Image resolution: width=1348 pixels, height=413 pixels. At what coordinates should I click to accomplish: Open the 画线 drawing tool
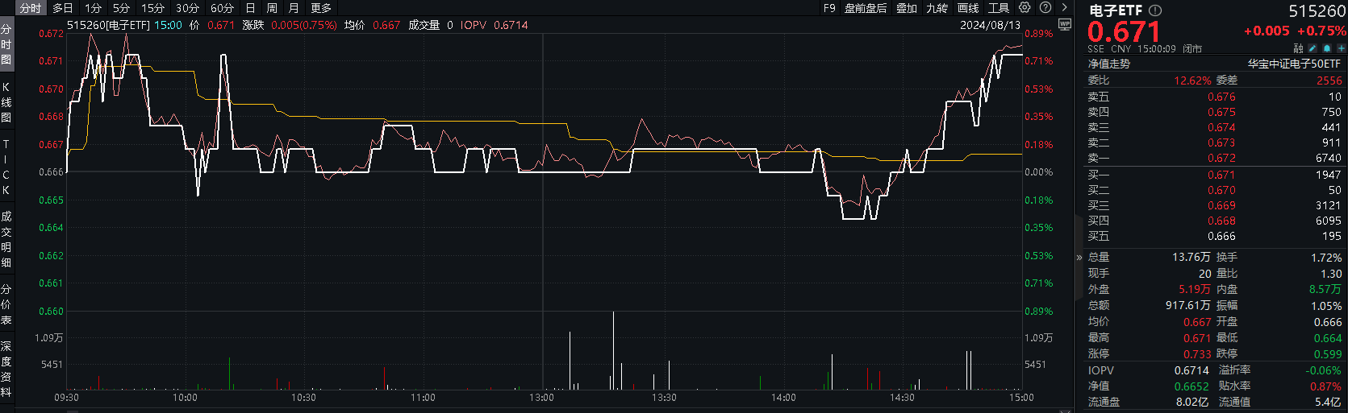[x=968, y=8]
